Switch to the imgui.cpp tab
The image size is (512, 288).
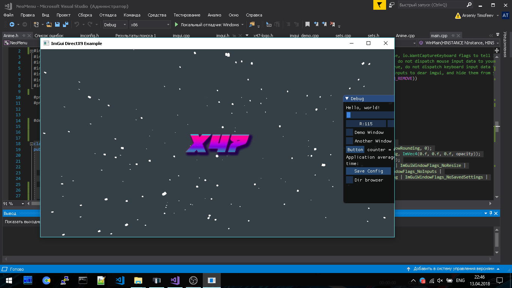click(181, 36)
